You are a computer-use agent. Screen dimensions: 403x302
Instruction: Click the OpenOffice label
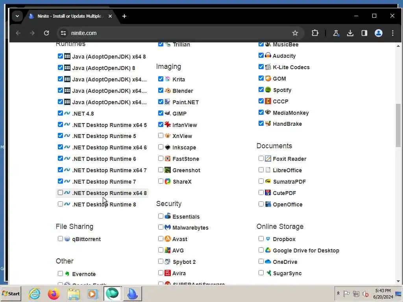point(288,204)
